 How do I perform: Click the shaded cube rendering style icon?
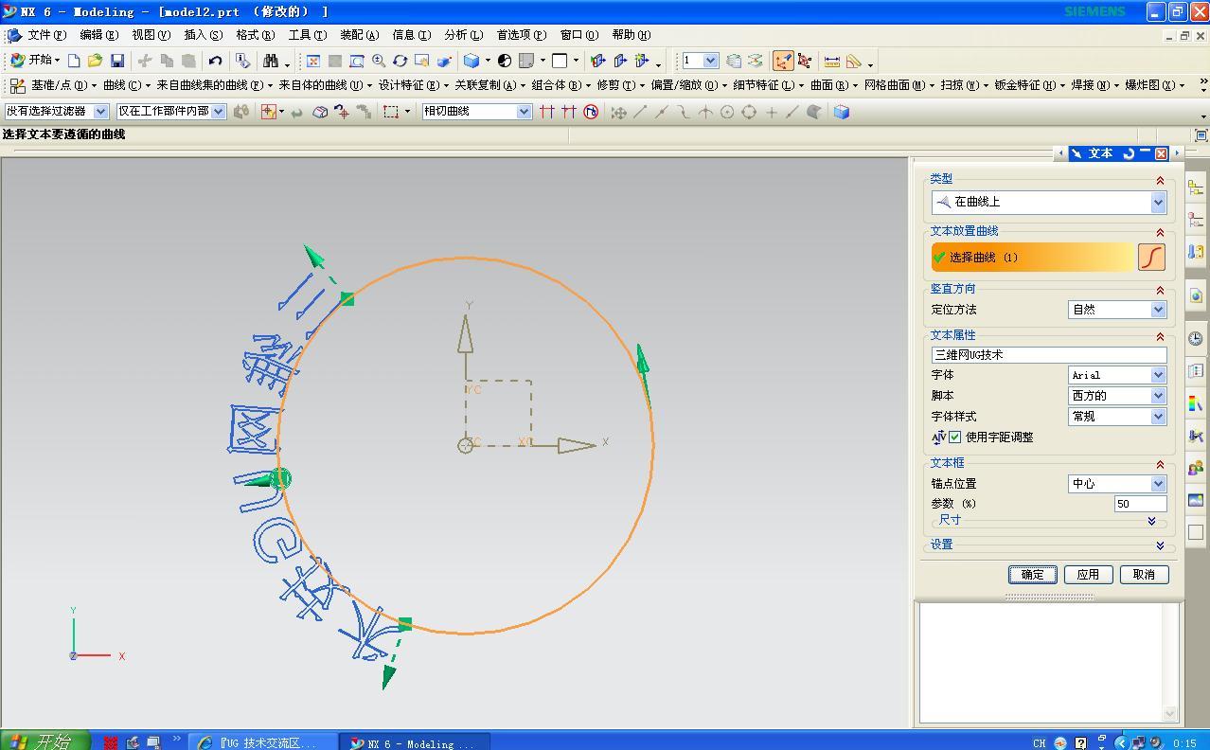(471, 61)
